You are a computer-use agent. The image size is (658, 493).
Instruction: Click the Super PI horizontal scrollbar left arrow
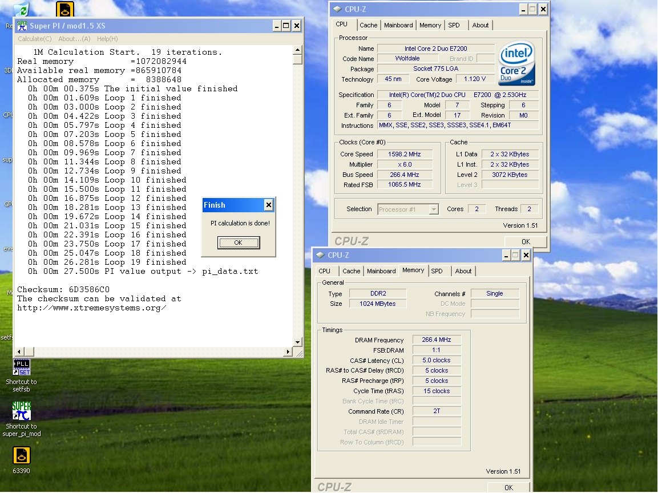click(x=19, y=351)
